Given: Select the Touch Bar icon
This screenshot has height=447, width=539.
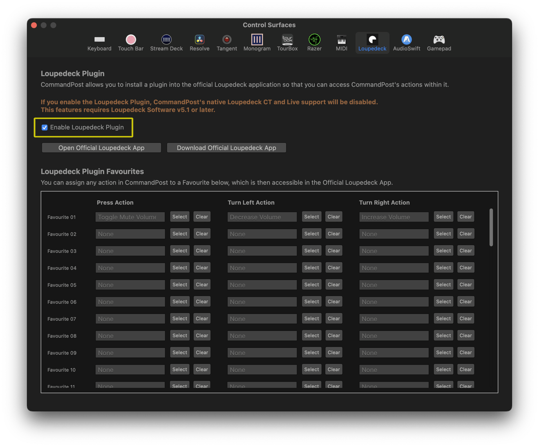Looking at the screenshot, I should pyautogui.click(x=130, y=42).
